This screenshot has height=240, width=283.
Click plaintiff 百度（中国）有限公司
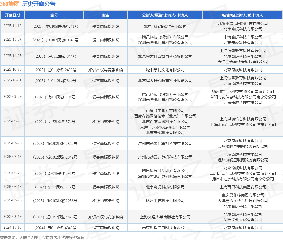(165, 110)
